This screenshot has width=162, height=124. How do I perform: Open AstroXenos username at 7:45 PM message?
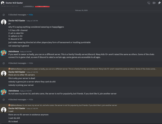pyautogui.click(x=14, y=91)
